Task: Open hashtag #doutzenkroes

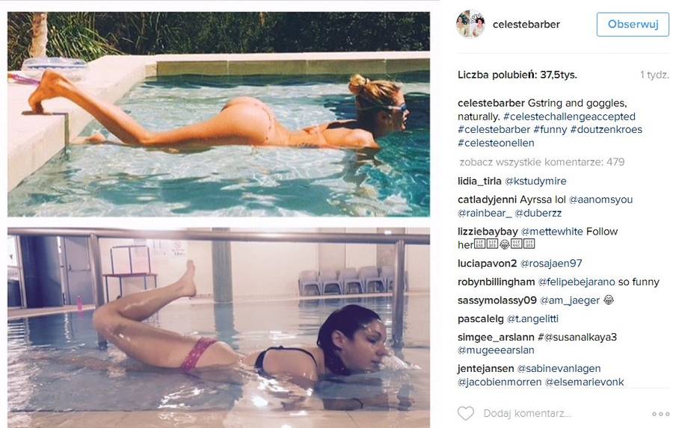Action: pyautogui.click(x=606, y=129)
